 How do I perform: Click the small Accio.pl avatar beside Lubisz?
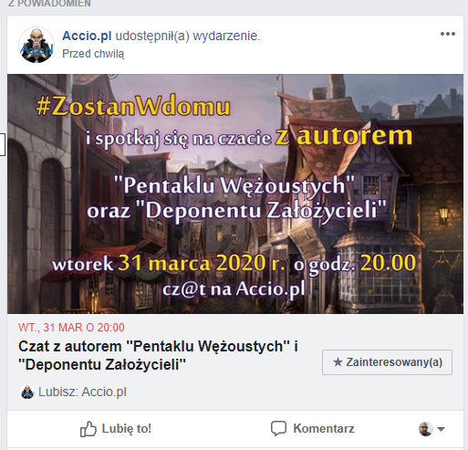click(x=27, y=392)
